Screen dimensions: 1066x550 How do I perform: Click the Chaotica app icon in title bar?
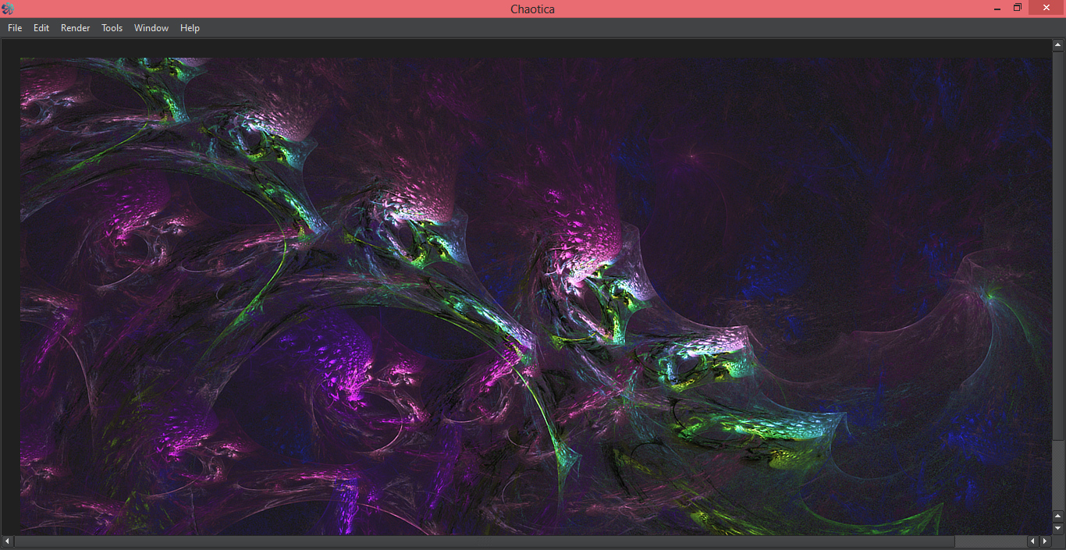pos(8,9)
